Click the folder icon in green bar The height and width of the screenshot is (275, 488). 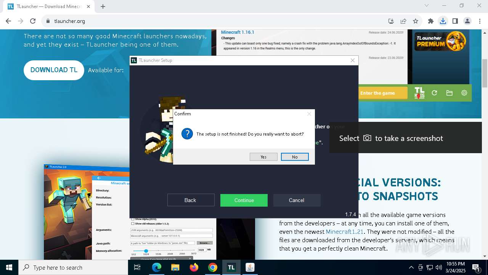(449, 93)
